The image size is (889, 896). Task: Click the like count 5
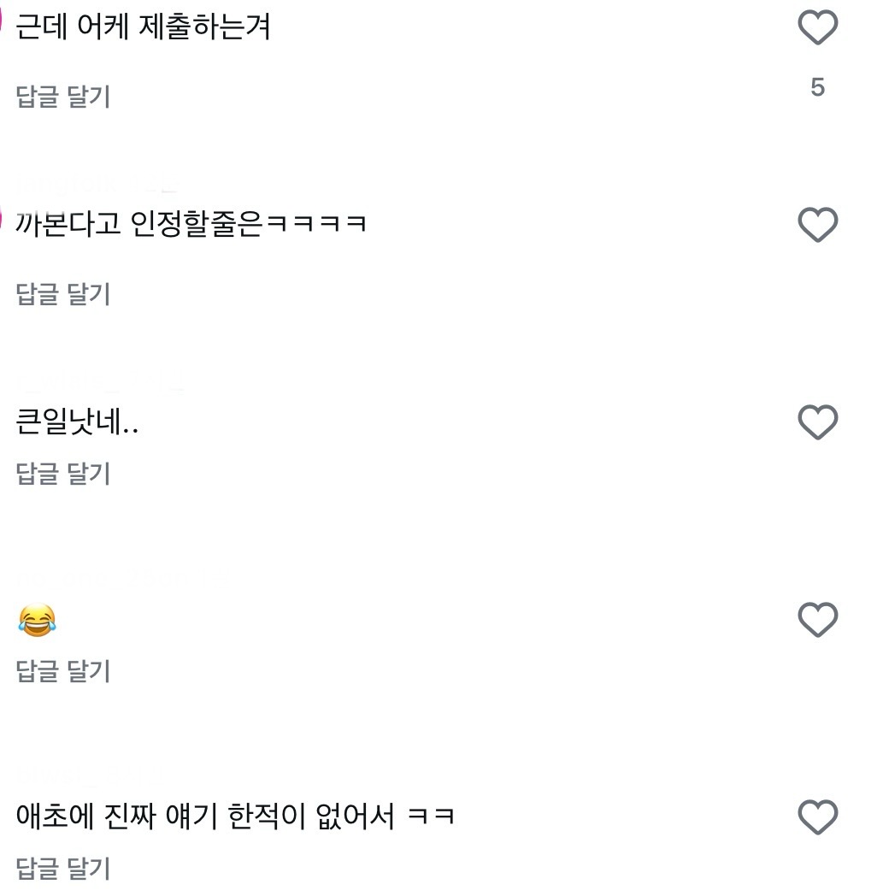pyautogui.click(x=817, y=87)
